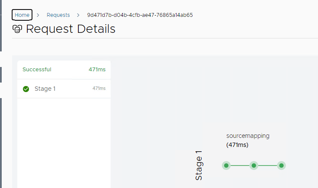Image resolution: width=318 pixels, height=188 pixels.
Task: Click the connector between first and middle nodes
Action: coord(240,166)
